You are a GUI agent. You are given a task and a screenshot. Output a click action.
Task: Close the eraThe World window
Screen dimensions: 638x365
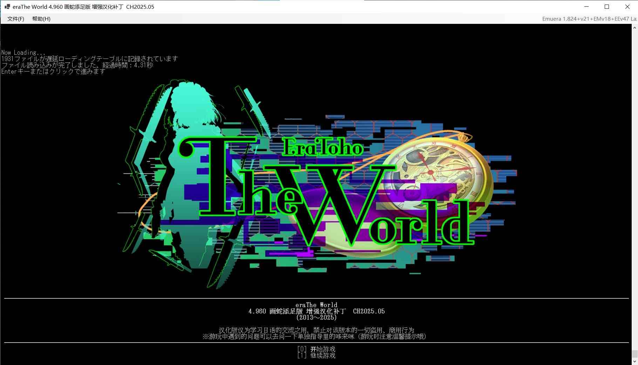(627, 7)
